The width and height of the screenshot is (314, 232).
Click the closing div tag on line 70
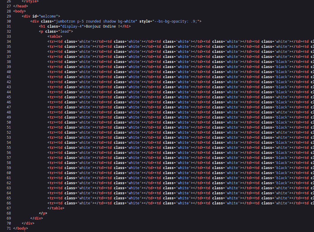(28, 223)
